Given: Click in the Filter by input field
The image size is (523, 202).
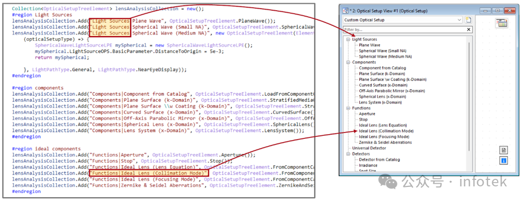Looking at the screenshot, I should click(405, 30).
